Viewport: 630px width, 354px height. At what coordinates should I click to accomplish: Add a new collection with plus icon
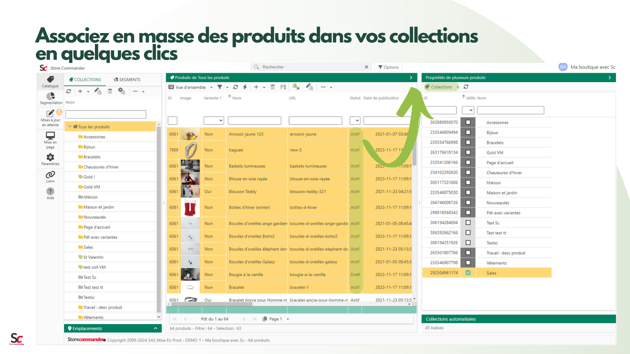click(x=80, y=91)
